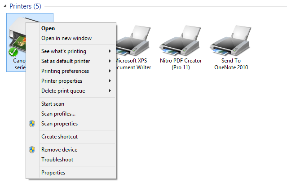Image resolution: width=287 pixels, height=183 pixels.
Task: Click the Canon printer icon
Action: (17, 37)
